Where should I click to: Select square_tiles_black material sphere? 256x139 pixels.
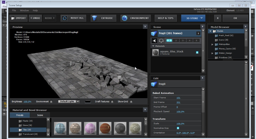(155, 53)
